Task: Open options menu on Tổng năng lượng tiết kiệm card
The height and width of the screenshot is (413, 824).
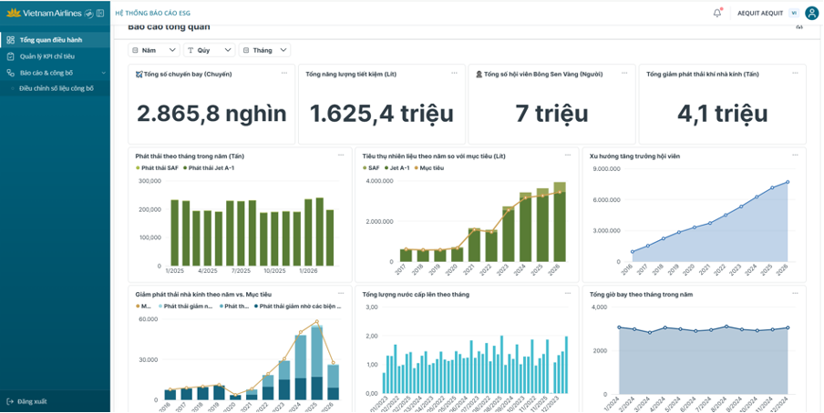Action: [455, 73]
